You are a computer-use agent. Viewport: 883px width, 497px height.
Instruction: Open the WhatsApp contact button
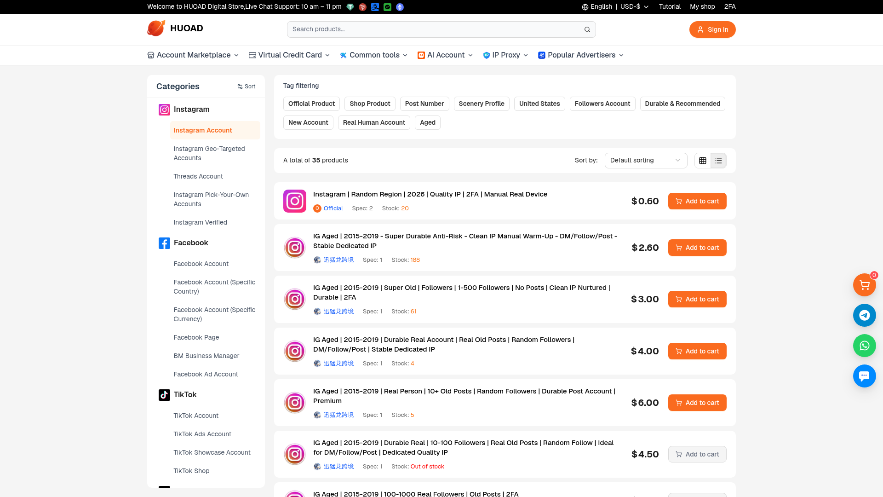(x=864, y=346)
